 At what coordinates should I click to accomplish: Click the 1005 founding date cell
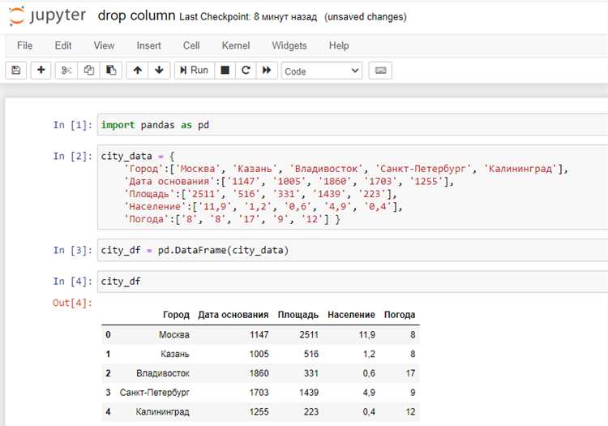click(259, 354)
